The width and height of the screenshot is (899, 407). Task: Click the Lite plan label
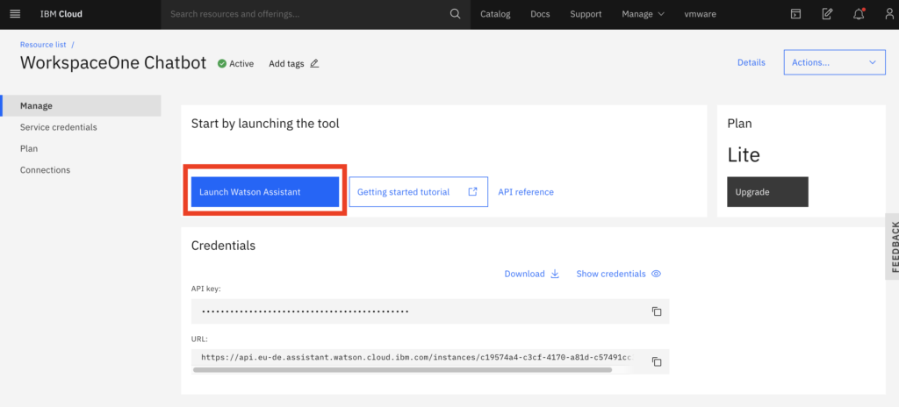pyautogui.click(x=744, y=154)
